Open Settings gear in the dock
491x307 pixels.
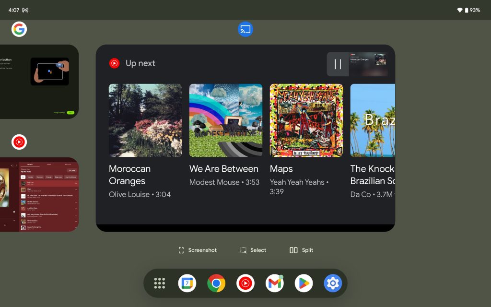[332, 283]
